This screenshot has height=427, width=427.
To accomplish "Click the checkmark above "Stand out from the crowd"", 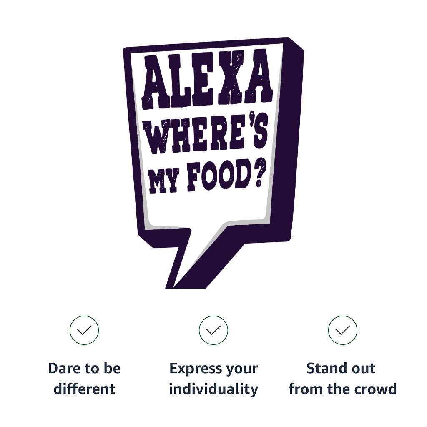I will (x=343, y=330).
